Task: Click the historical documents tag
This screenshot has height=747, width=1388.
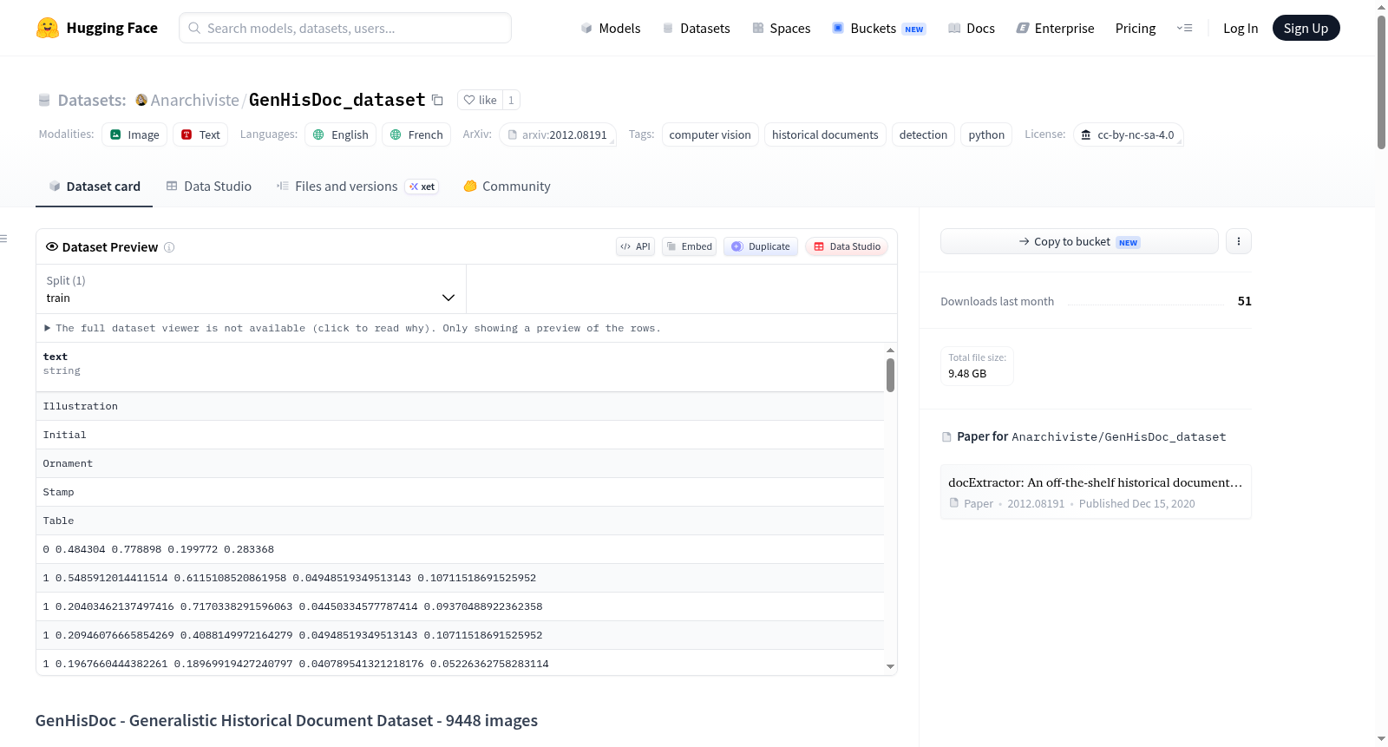Action: [x=825, y=134]
